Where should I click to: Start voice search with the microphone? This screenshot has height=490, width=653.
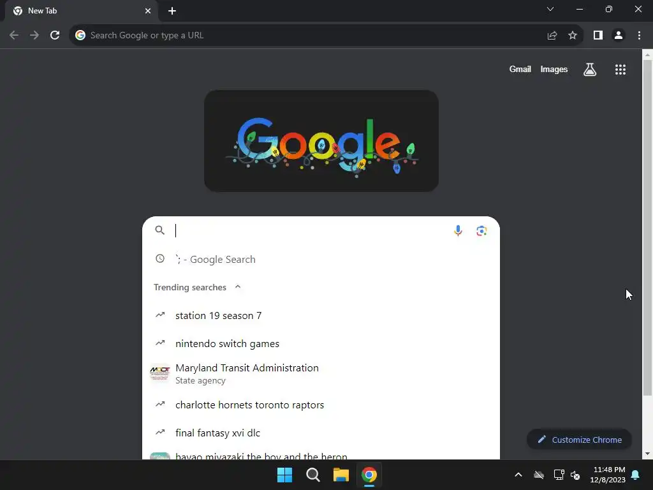tap(458, 230)
